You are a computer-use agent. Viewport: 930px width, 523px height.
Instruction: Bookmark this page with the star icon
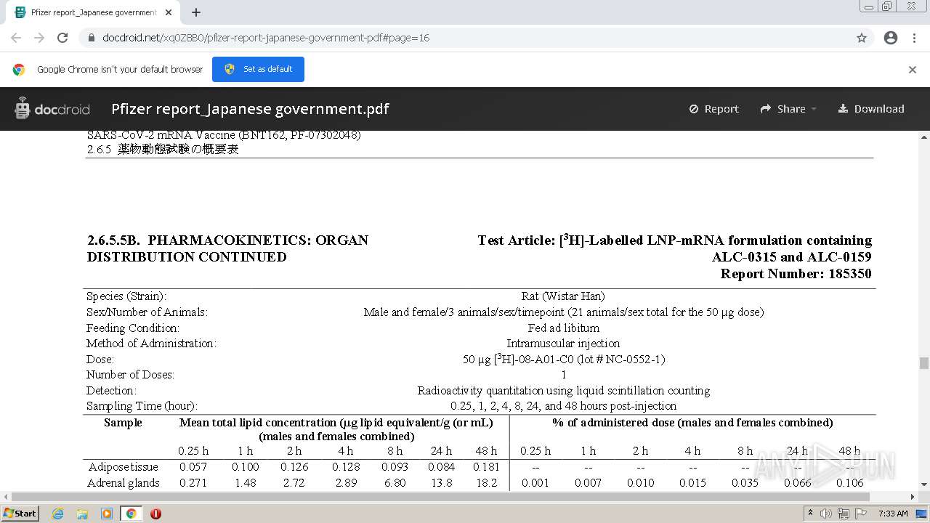[862, 38]
